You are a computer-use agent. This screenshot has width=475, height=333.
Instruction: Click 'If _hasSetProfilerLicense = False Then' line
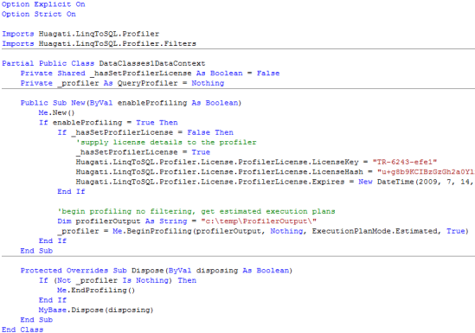pos(145,132)
